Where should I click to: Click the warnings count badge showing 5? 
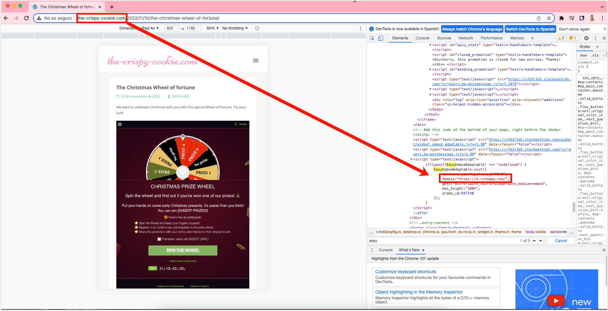tap(561, 38)
